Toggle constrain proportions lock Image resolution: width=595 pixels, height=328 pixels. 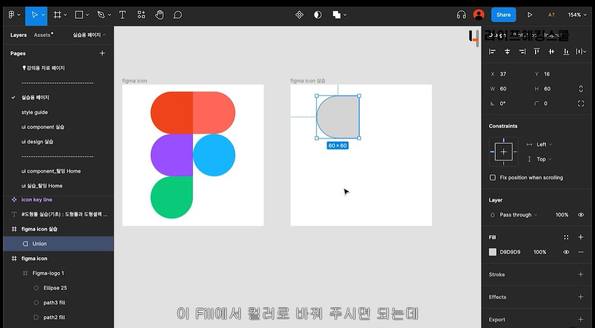coord(581,89)
